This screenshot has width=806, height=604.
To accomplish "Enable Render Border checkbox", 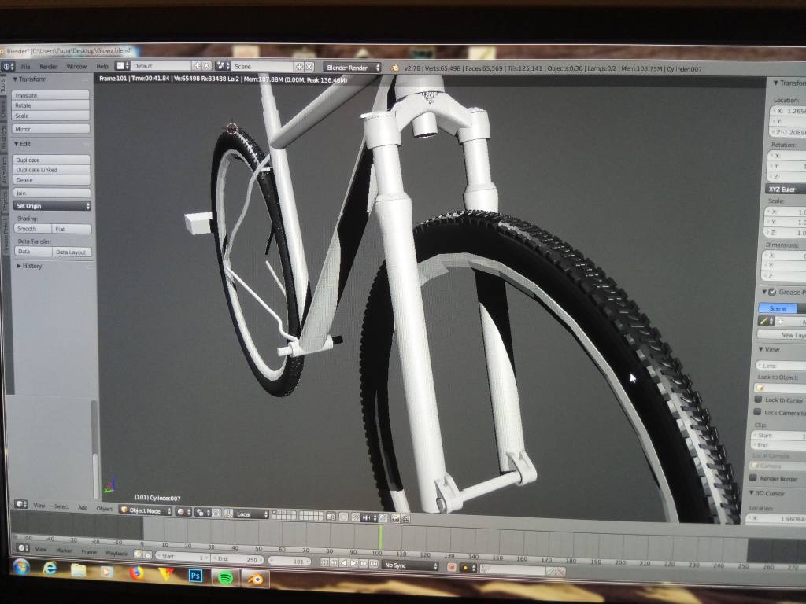I will pyautogui.click(x=753, y=477).
